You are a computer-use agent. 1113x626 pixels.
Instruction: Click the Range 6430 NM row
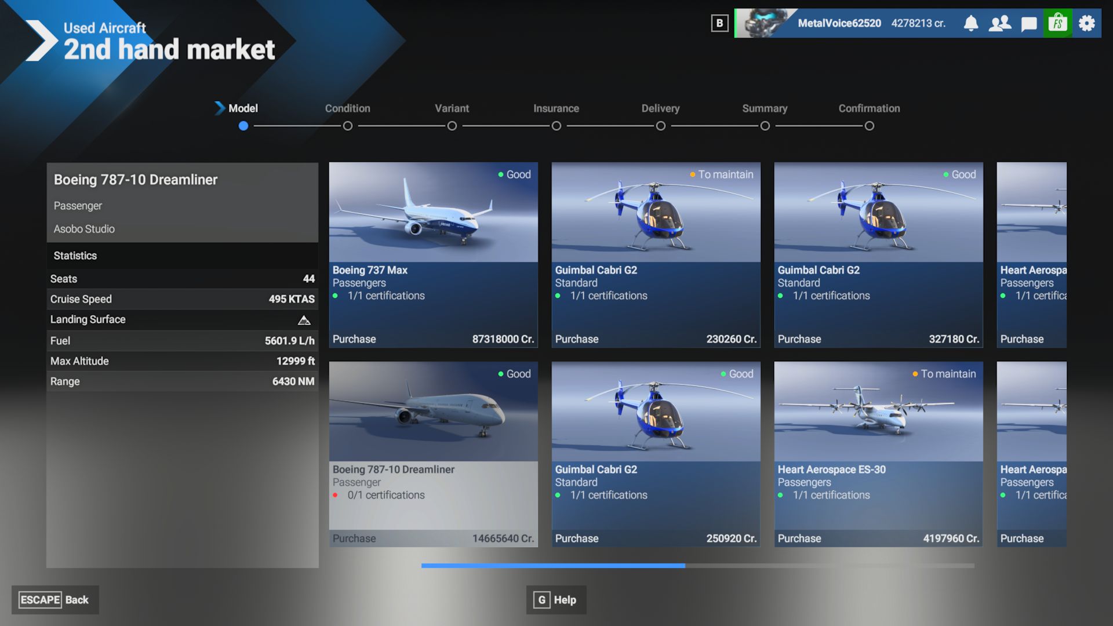click(x=182, y=381)
